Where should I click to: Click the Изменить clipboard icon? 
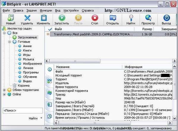click(x=44, y=18)
